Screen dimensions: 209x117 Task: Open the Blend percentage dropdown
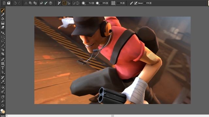151,3
